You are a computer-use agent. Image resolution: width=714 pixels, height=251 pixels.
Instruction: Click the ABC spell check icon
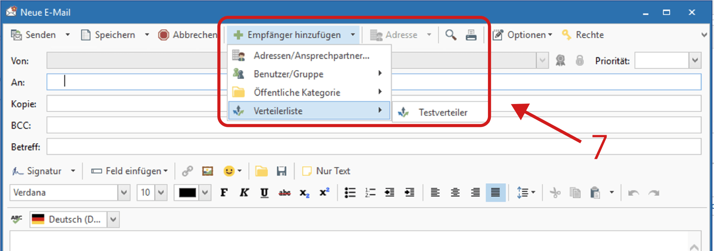tap(17, 219)
